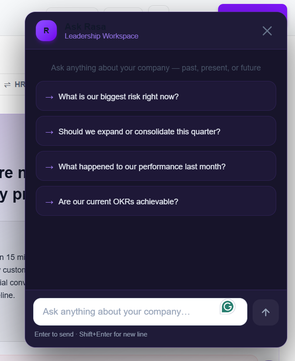Ask "What is our biggest risk right now?"

pos(156,96)
